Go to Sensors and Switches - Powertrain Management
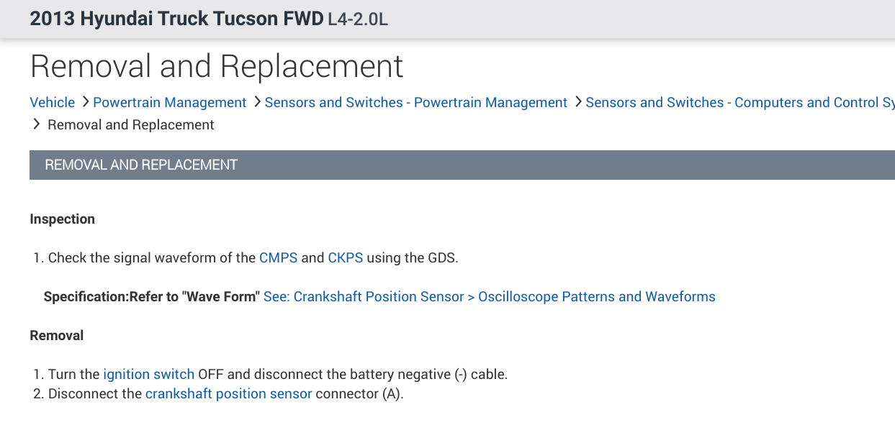Image resolution: width=895 pixels, height=430 pixels. 415,103
